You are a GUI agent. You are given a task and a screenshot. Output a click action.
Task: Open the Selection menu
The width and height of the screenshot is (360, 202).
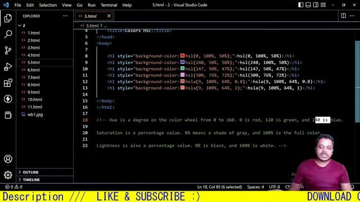tap(48, 5)
